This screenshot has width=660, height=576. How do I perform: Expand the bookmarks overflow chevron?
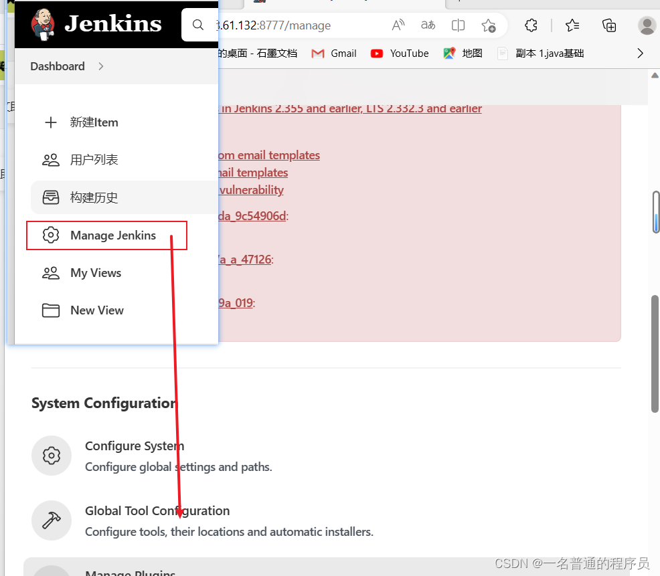640,54
